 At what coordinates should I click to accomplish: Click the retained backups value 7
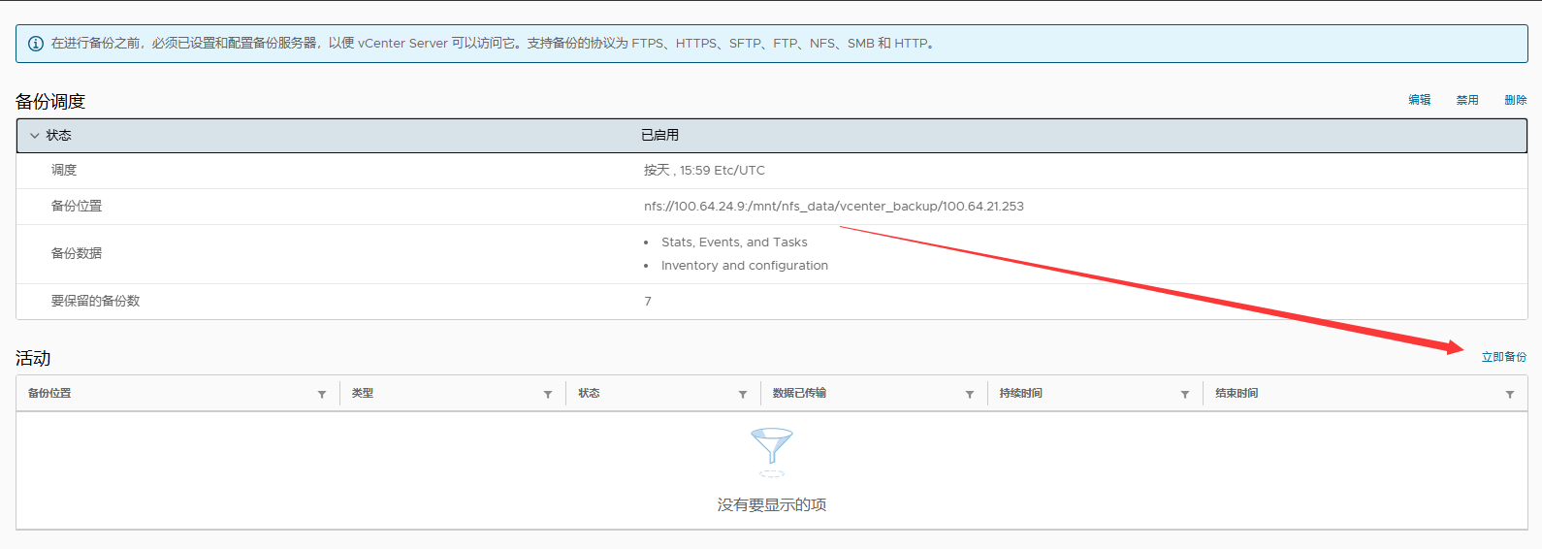(x=648, y=302)
